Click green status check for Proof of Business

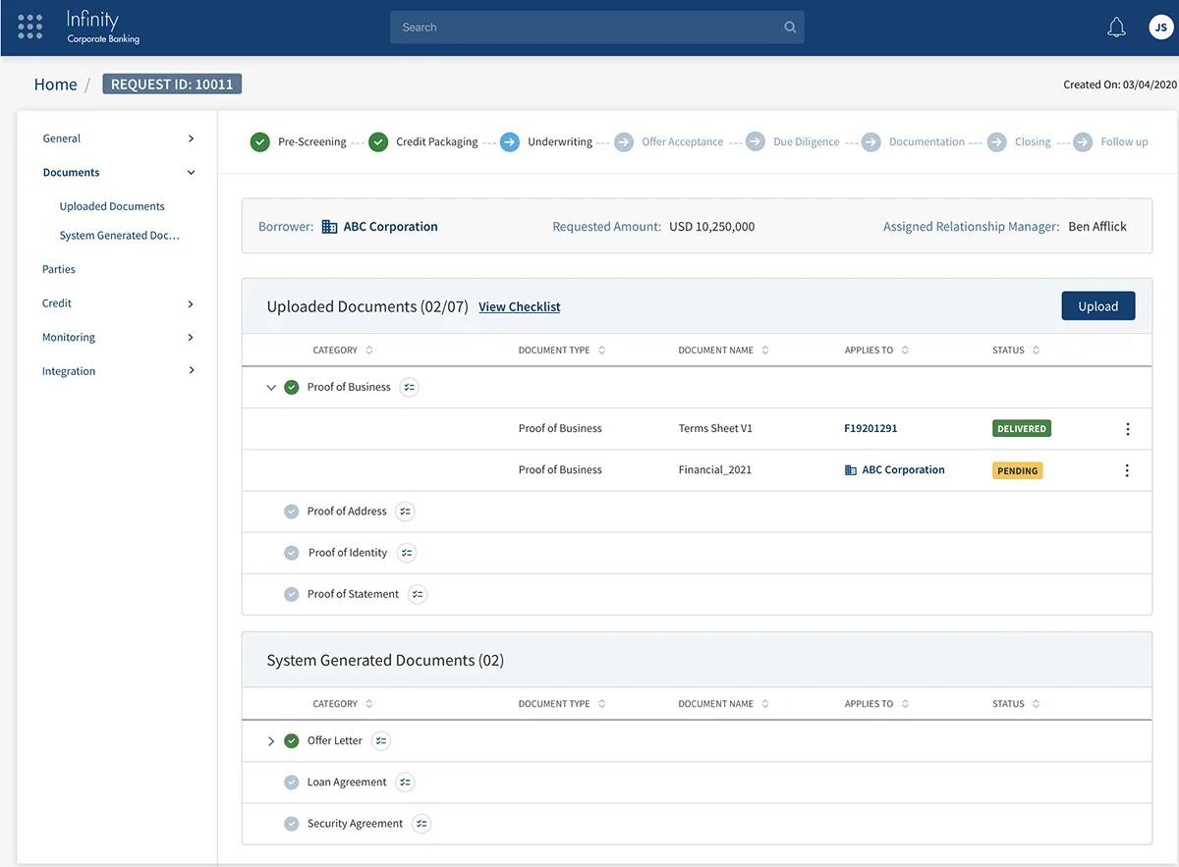(x=291, y=388)
